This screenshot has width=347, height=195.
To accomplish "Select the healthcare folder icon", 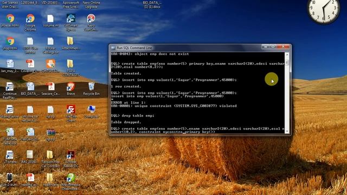I will [50, 178].
